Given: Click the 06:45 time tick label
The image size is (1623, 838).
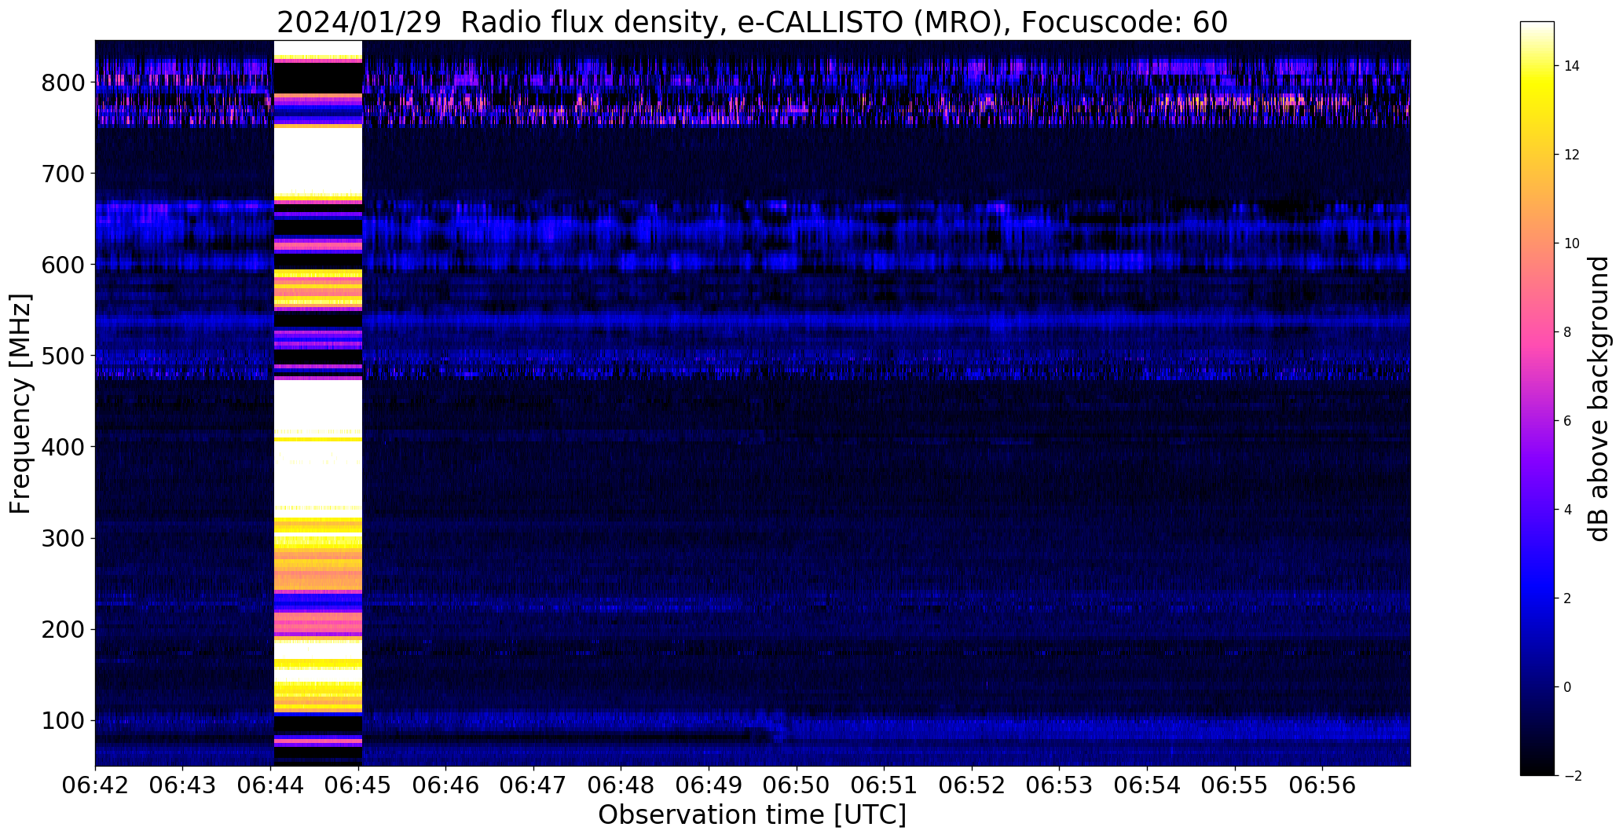Looking at the screenshot, I should pyautogui.click(x=358, y=785).
